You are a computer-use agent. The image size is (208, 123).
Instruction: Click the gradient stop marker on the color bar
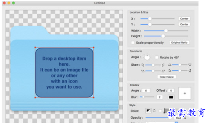(164, 111)
